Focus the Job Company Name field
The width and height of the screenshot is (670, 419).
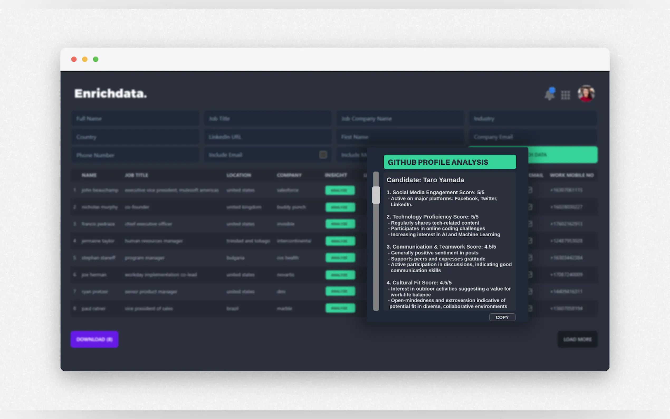(400, 119)
